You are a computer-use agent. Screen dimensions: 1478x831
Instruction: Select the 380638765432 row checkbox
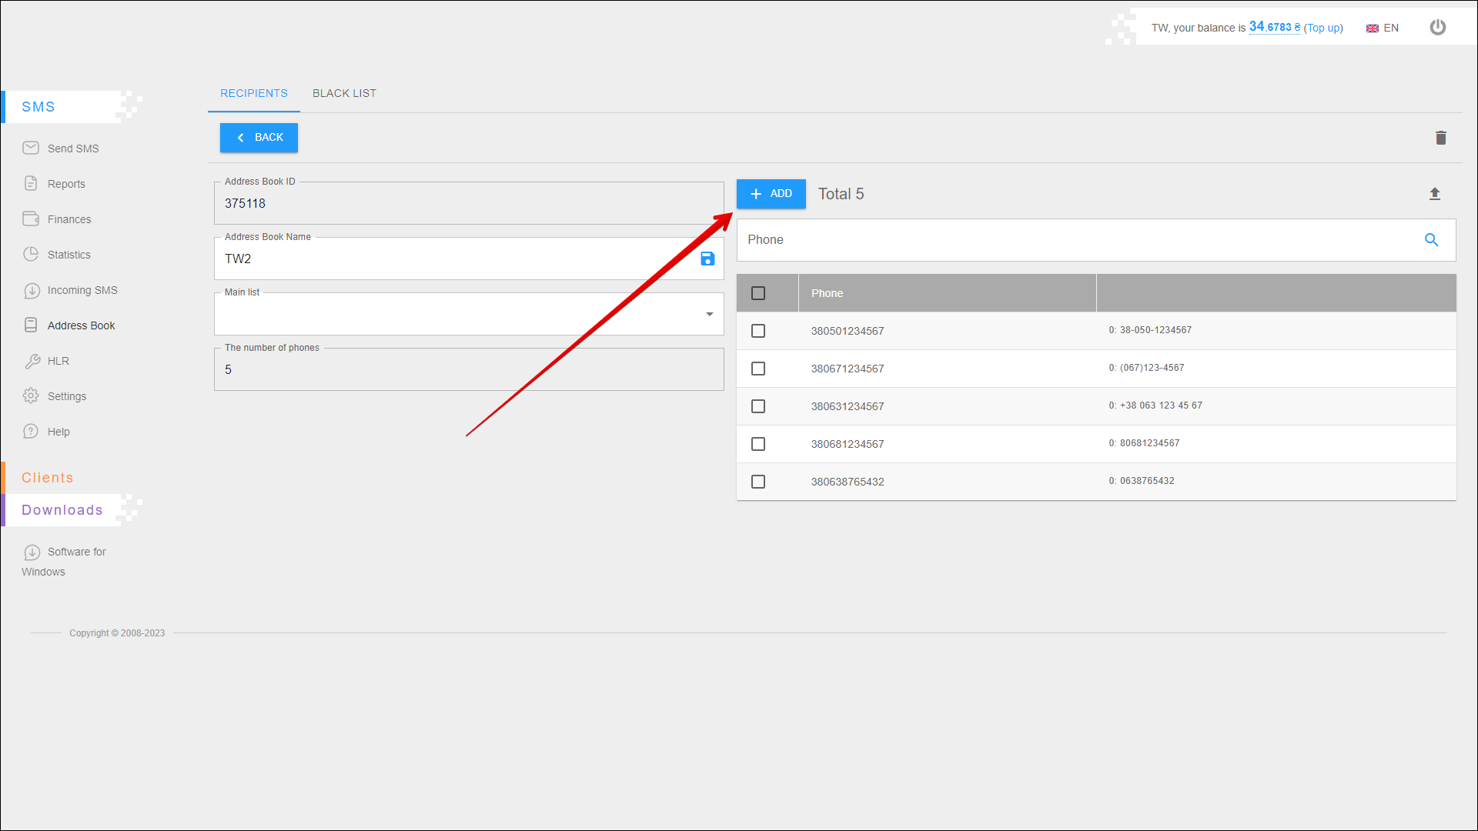[x=758, y=482]
